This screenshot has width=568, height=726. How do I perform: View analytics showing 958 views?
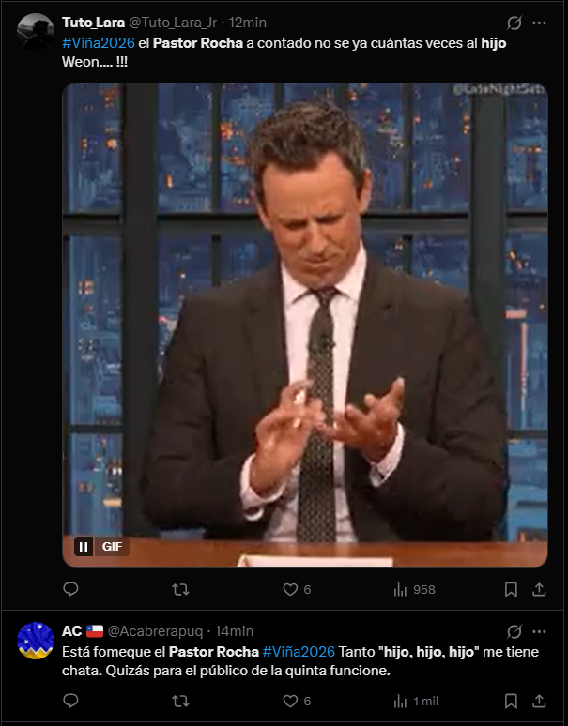pos(414,589)
